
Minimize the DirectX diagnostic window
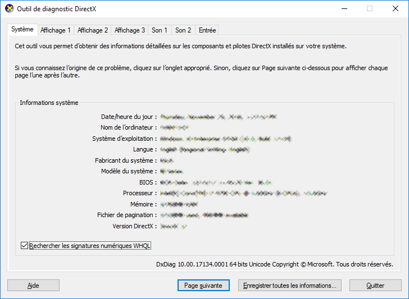click(344, 8)
